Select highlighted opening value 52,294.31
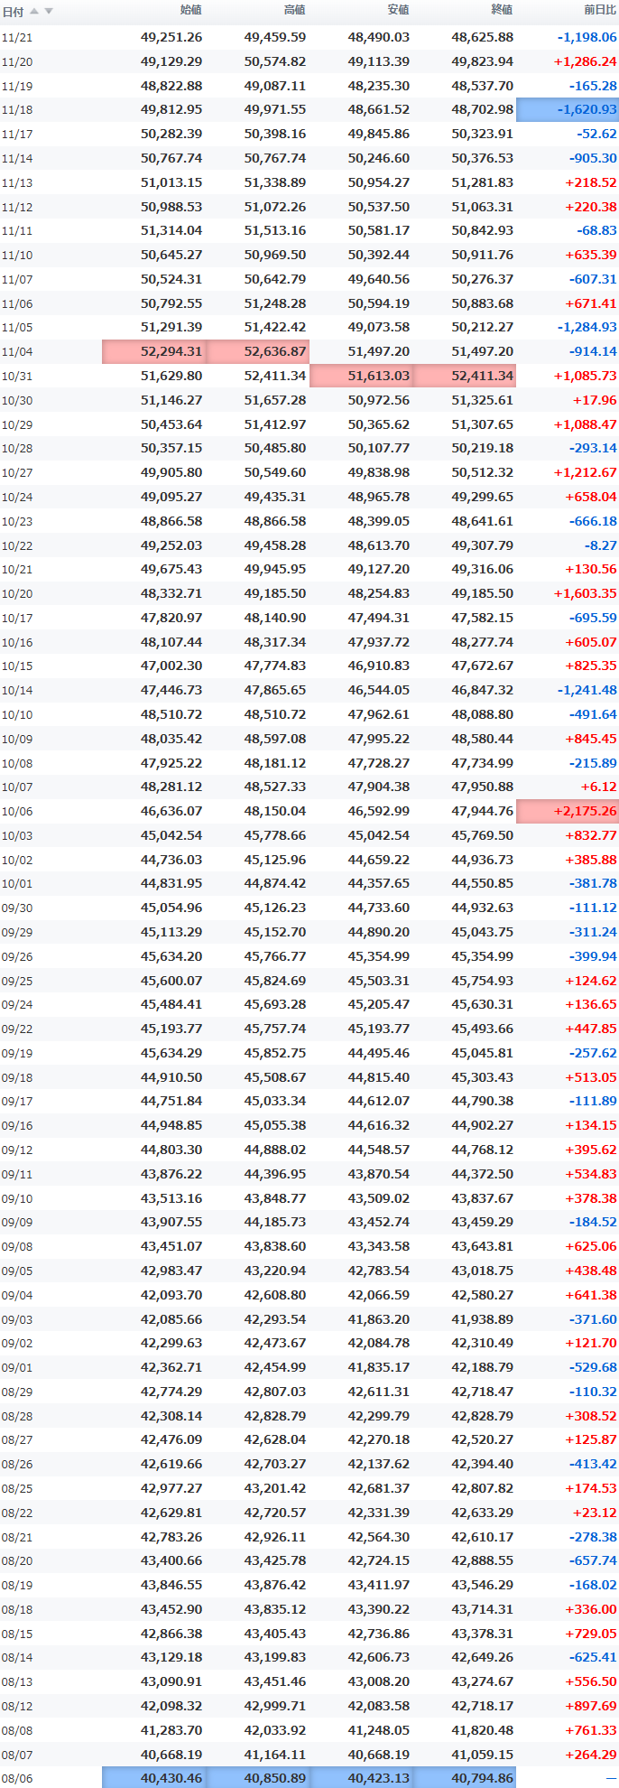 pyautogui.click(x=154, y=351)
